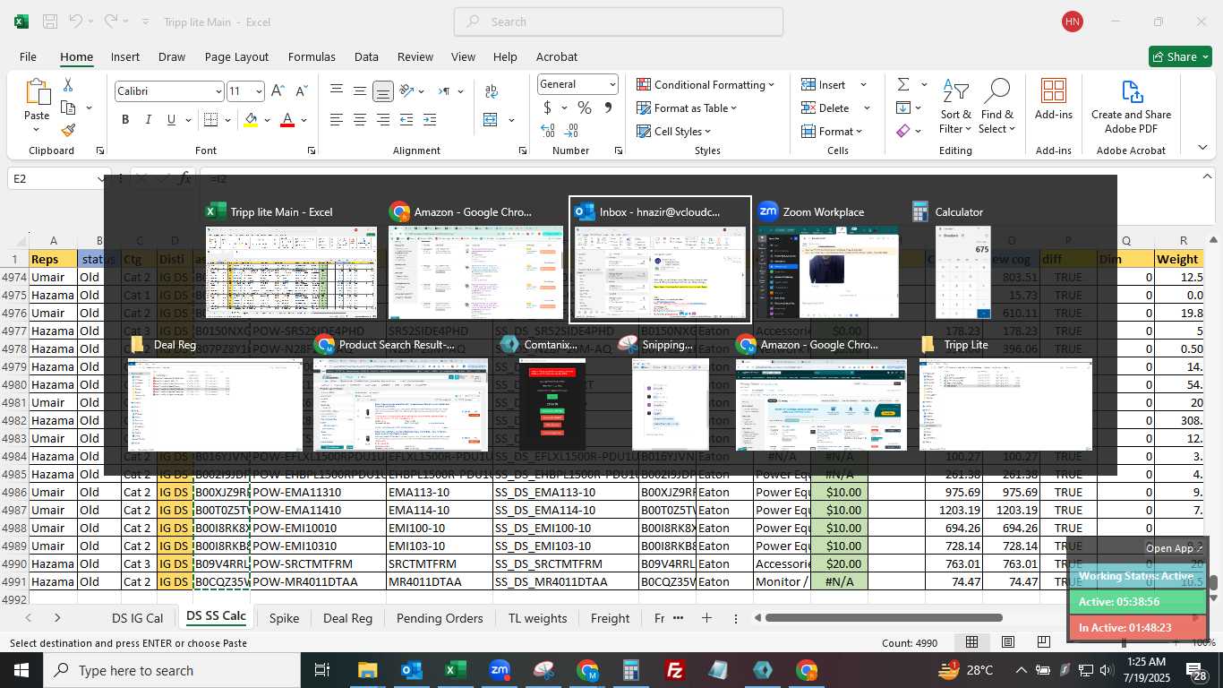Open the Page Layout ribbon tab
This screenshot has height=688, width=1223.
pyautogui.click(x=236, y=56)
